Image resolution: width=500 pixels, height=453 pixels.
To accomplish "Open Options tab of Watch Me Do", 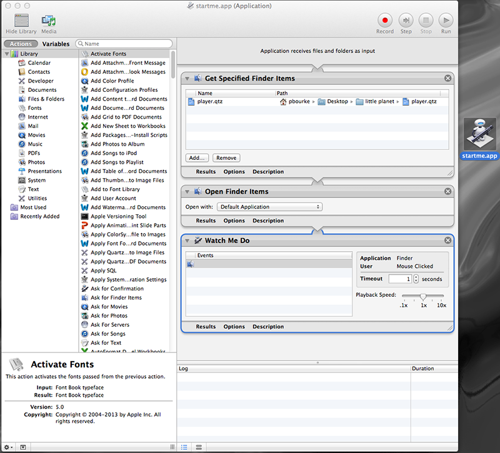I will pos(234,327).
